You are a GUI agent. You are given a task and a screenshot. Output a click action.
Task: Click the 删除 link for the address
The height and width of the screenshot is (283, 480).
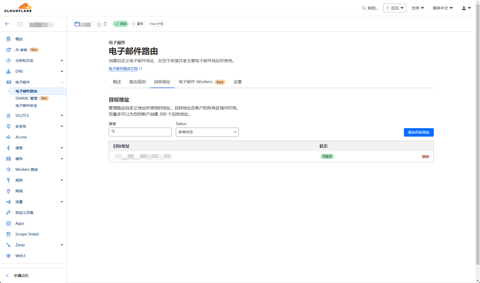425,157
